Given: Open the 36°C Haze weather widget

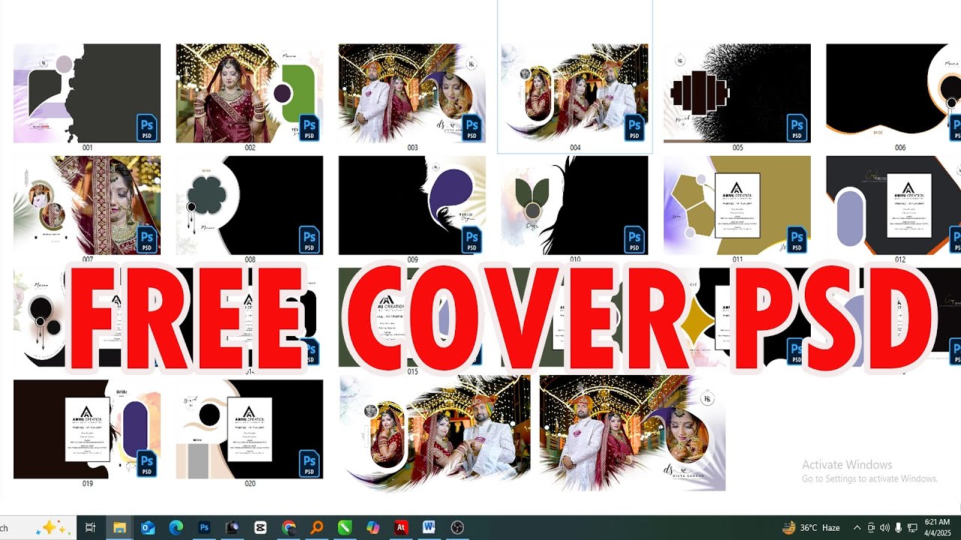Looking at the screenshot, I should [x=811, y=528].
